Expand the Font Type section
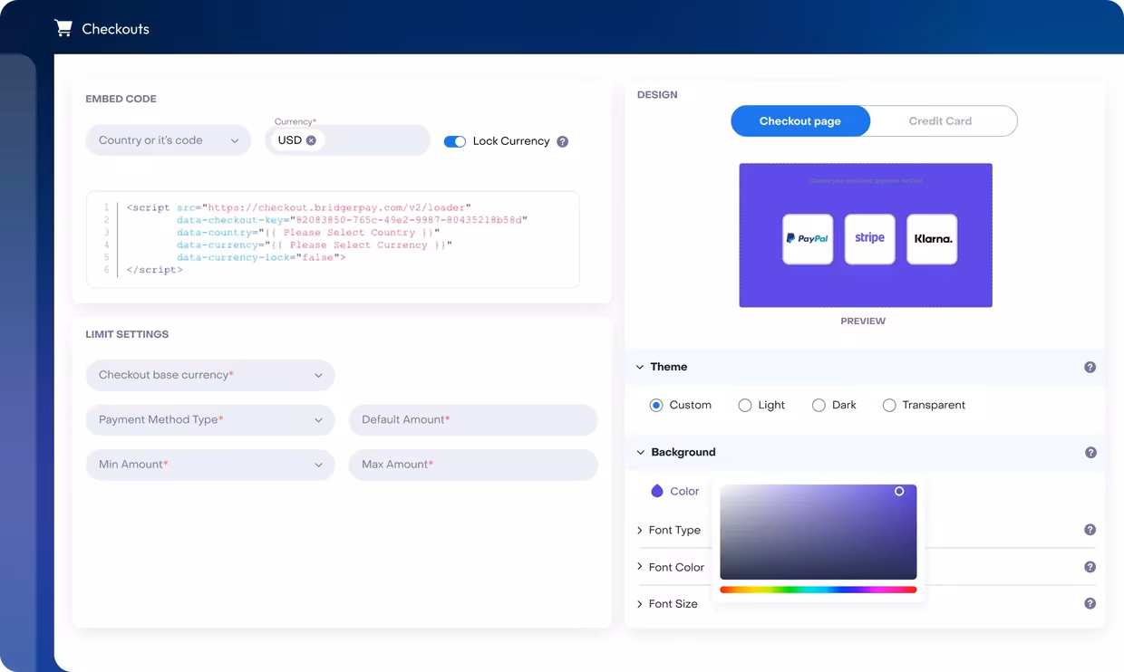 [x=640, y=530]
